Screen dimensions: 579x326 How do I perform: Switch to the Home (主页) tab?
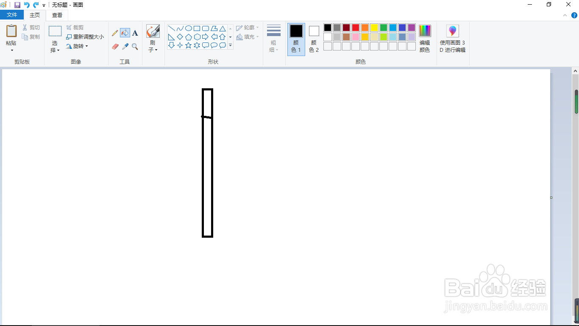(35, 15)
